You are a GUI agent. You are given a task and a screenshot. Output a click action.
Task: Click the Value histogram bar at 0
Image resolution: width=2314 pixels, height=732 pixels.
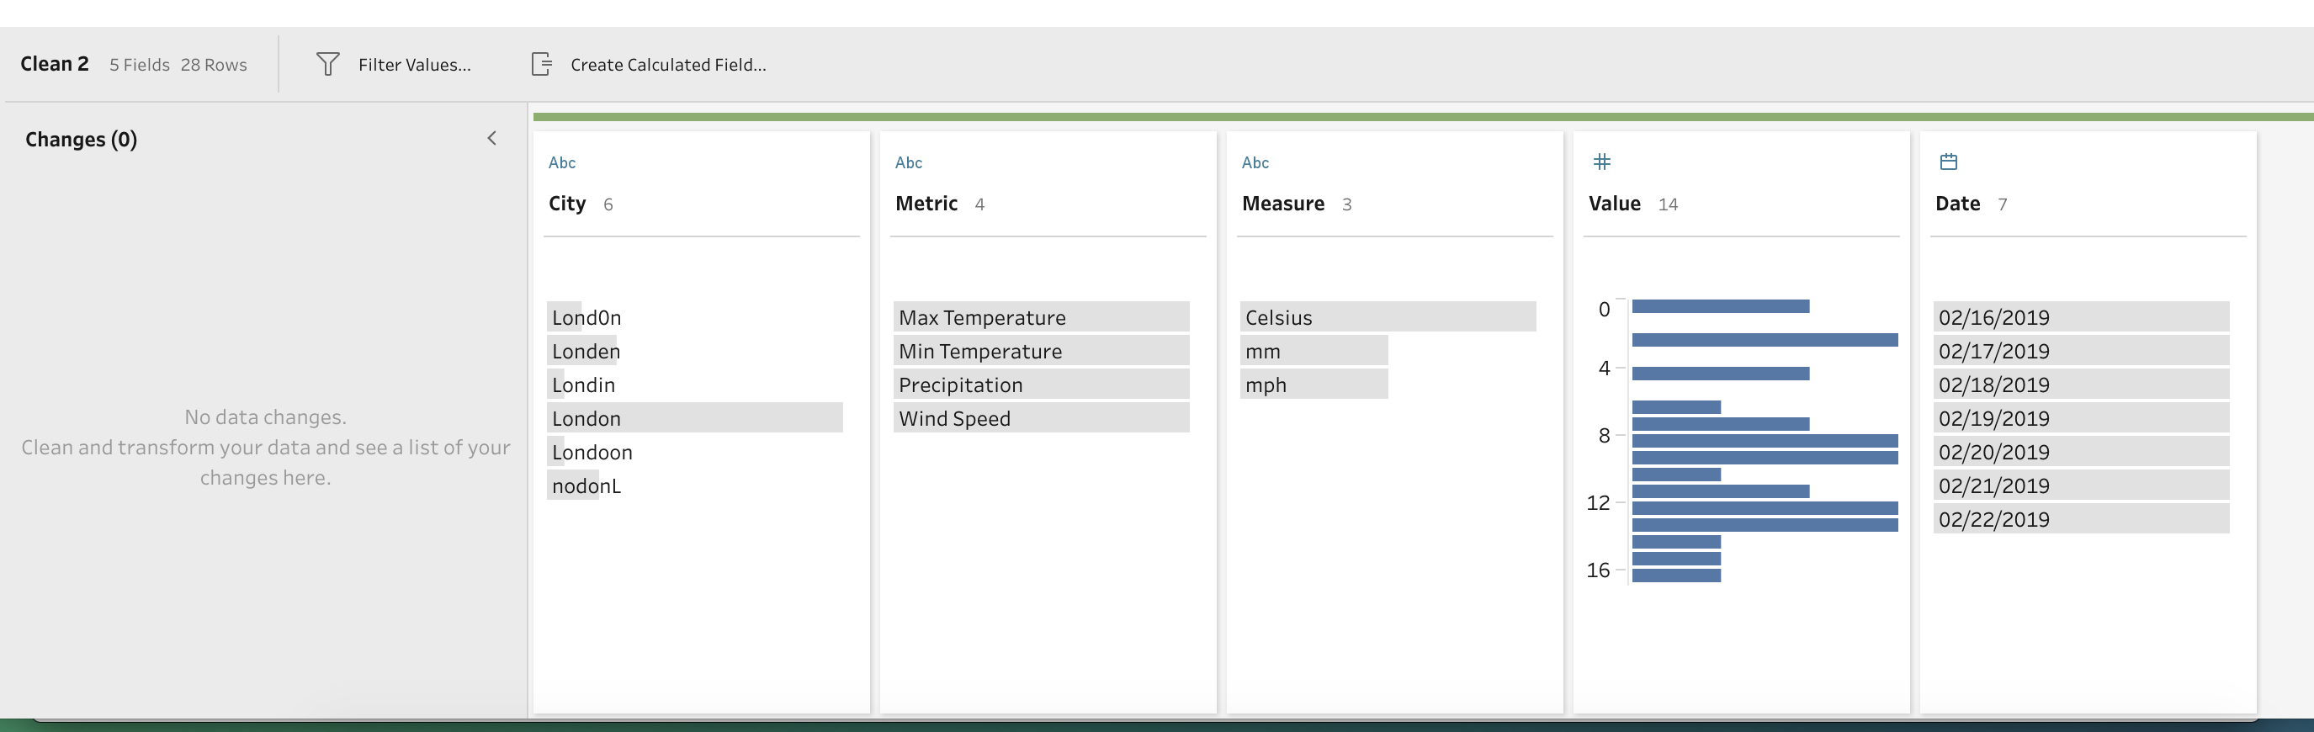1719,307
